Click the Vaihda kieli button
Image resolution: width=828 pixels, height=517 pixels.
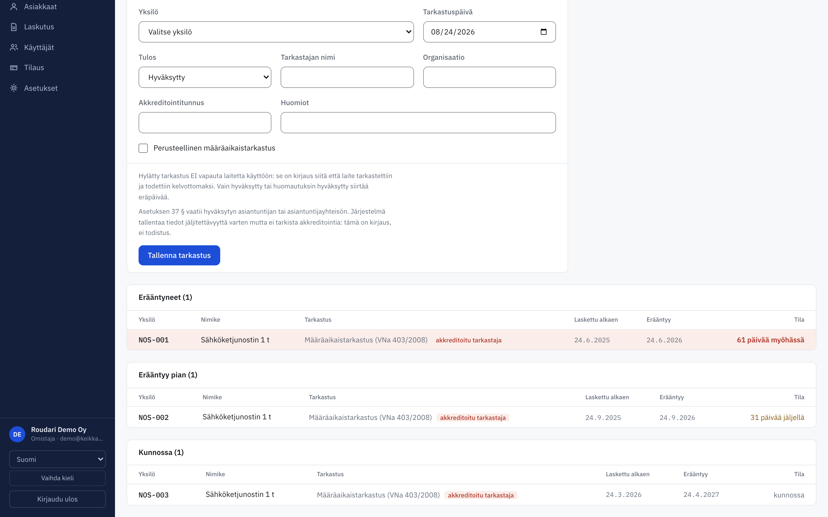[x=57, y=478]
